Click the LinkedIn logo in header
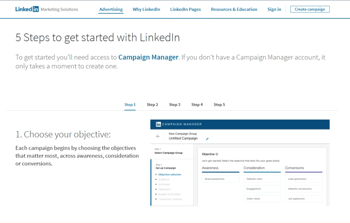The image size is (350, 223). point(27,9)
